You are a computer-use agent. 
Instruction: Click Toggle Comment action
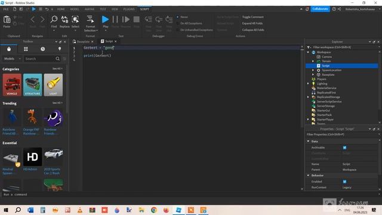coord(252,17)
